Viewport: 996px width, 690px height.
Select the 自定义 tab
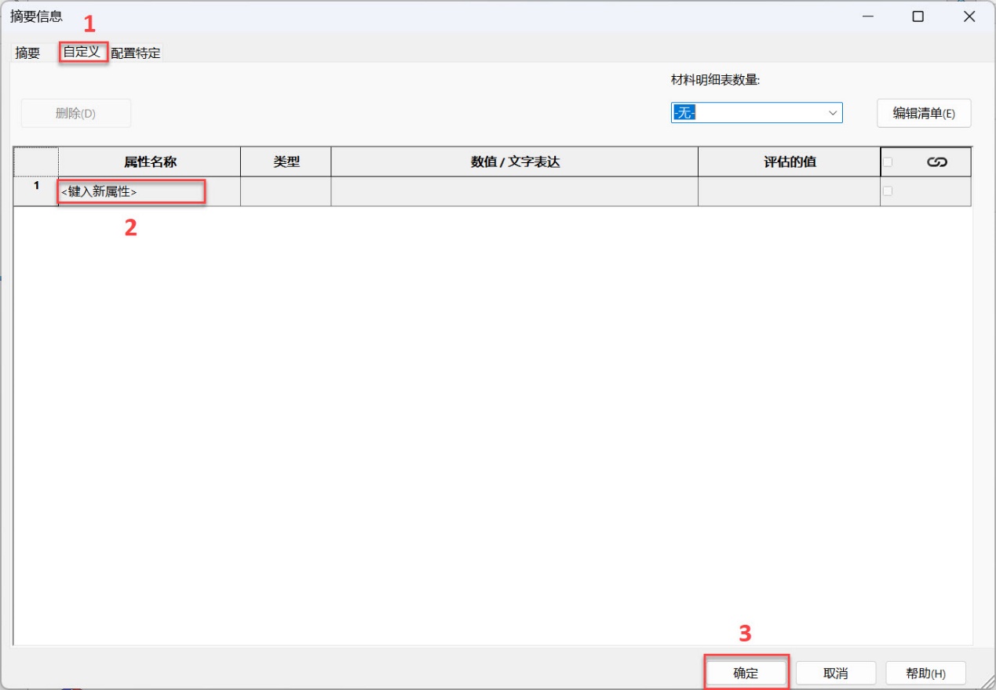click(82, 53)
